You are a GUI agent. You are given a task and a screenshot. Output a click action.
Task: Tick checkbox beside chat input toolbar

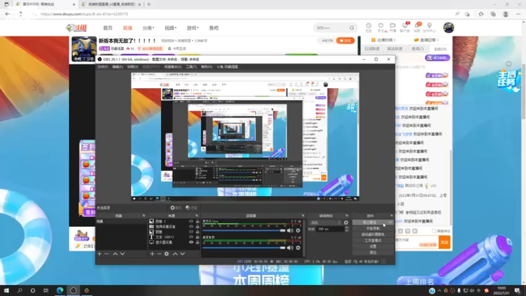coord(434,231)
